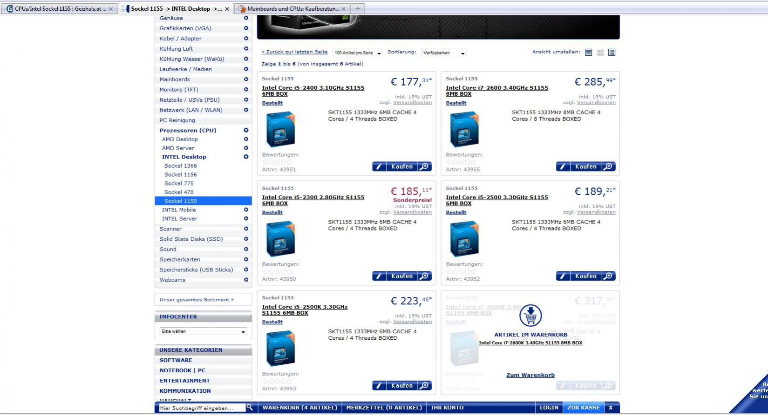Switch to two-column grid view icon

600,52
